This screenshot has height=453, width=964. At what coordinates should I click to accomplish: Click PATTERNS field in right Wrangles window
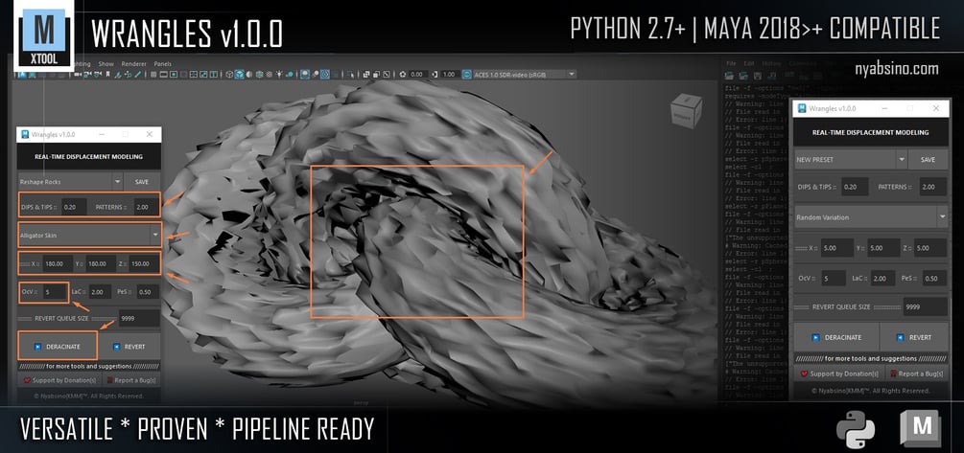click(x=933, y=187)
